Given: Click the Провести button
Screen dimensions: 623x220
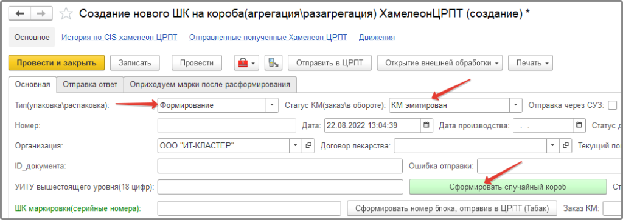Looking at the screenshot, I should (x=197, y=63).
